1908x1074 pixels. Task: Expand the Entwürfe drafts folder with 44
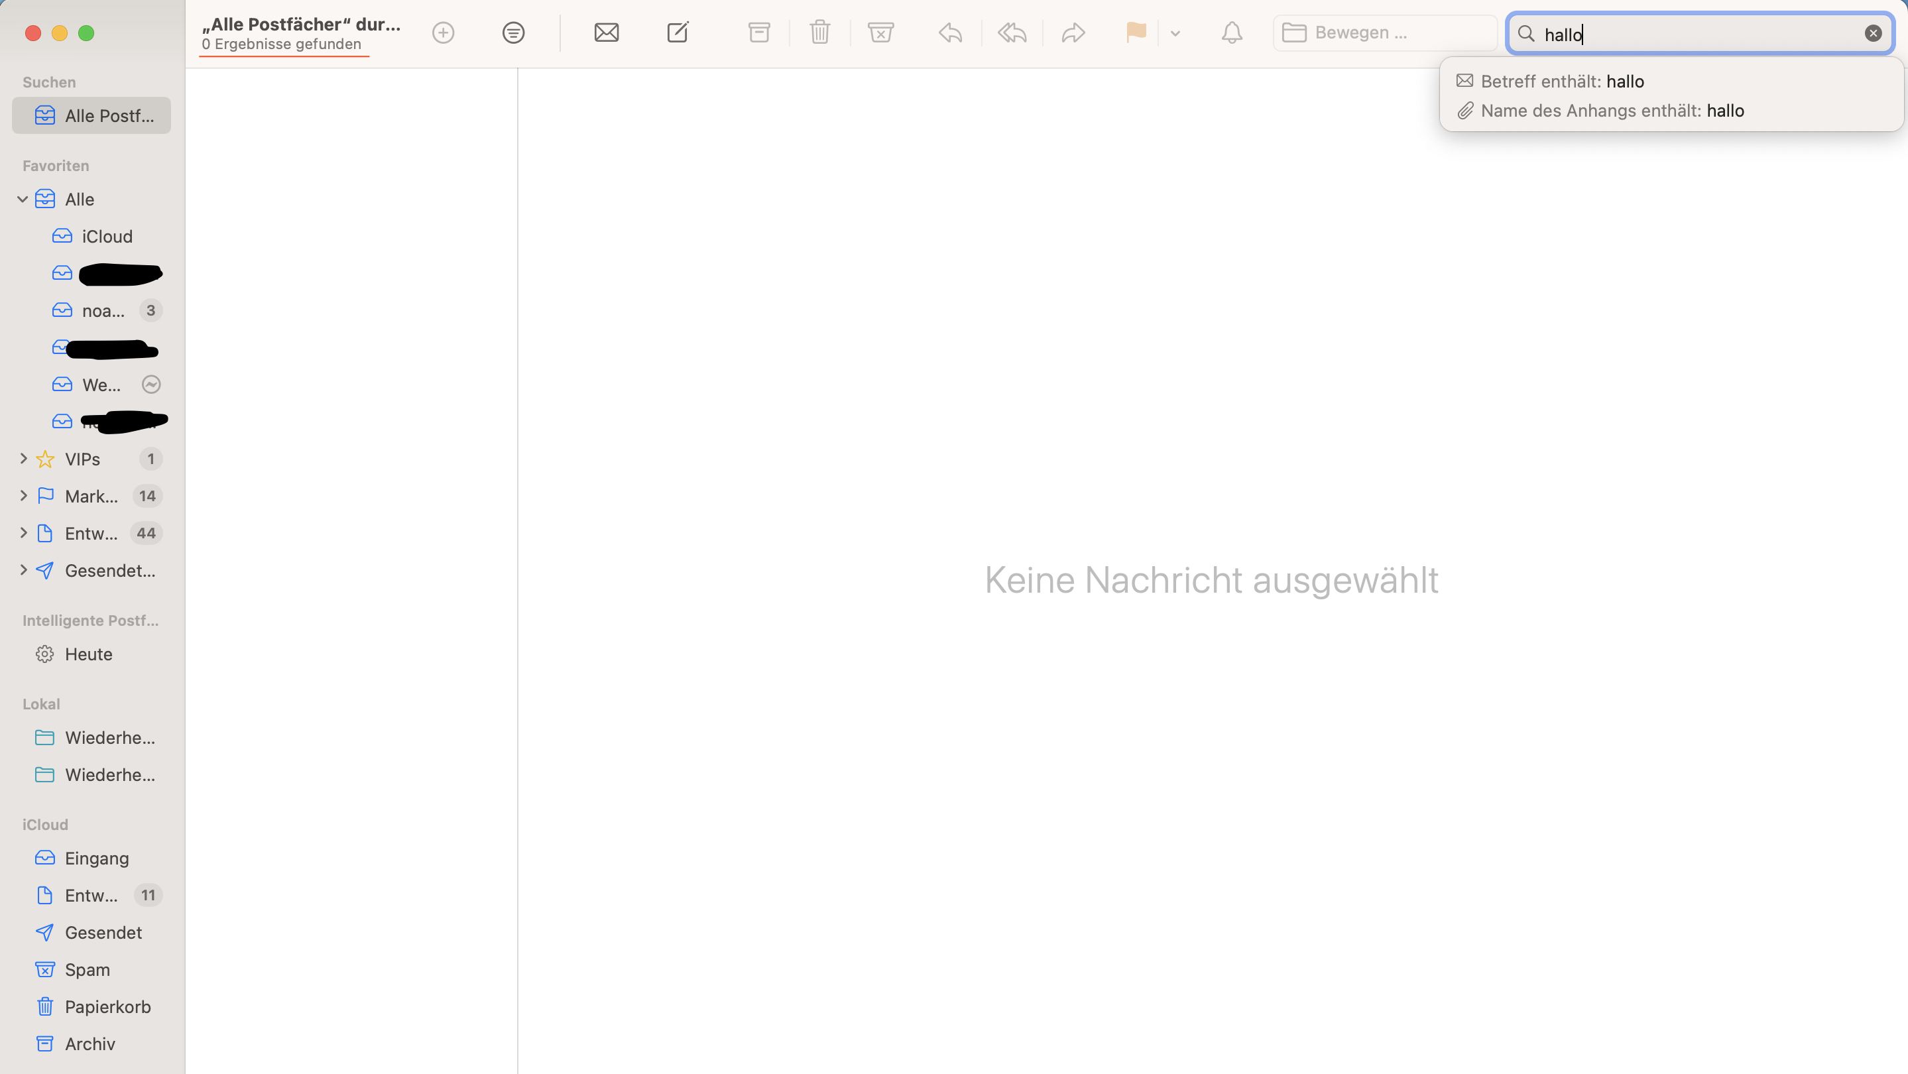(23, 533)
